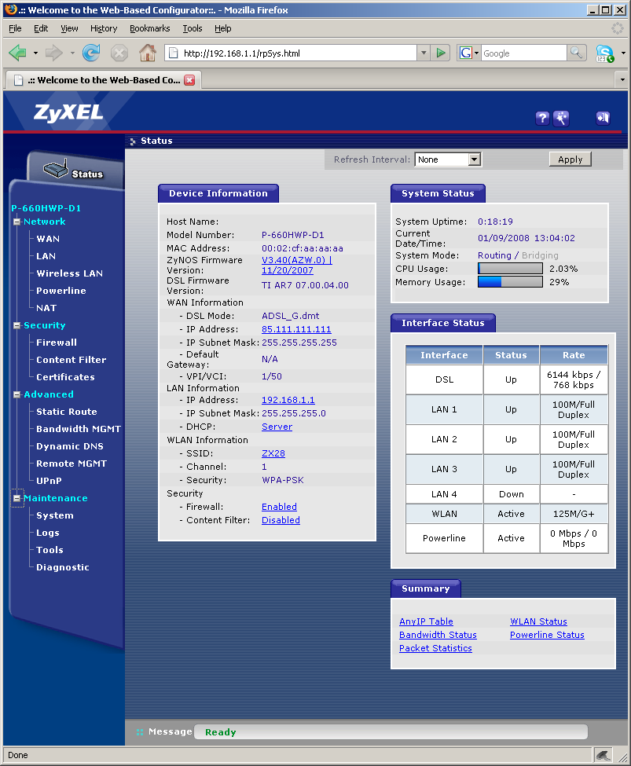Click the Forward navigation arrow
The image size is (631, 766).
click(x=53, y=53)
